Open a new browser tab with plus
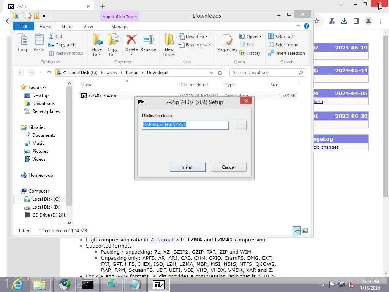 tap(103, 6)
